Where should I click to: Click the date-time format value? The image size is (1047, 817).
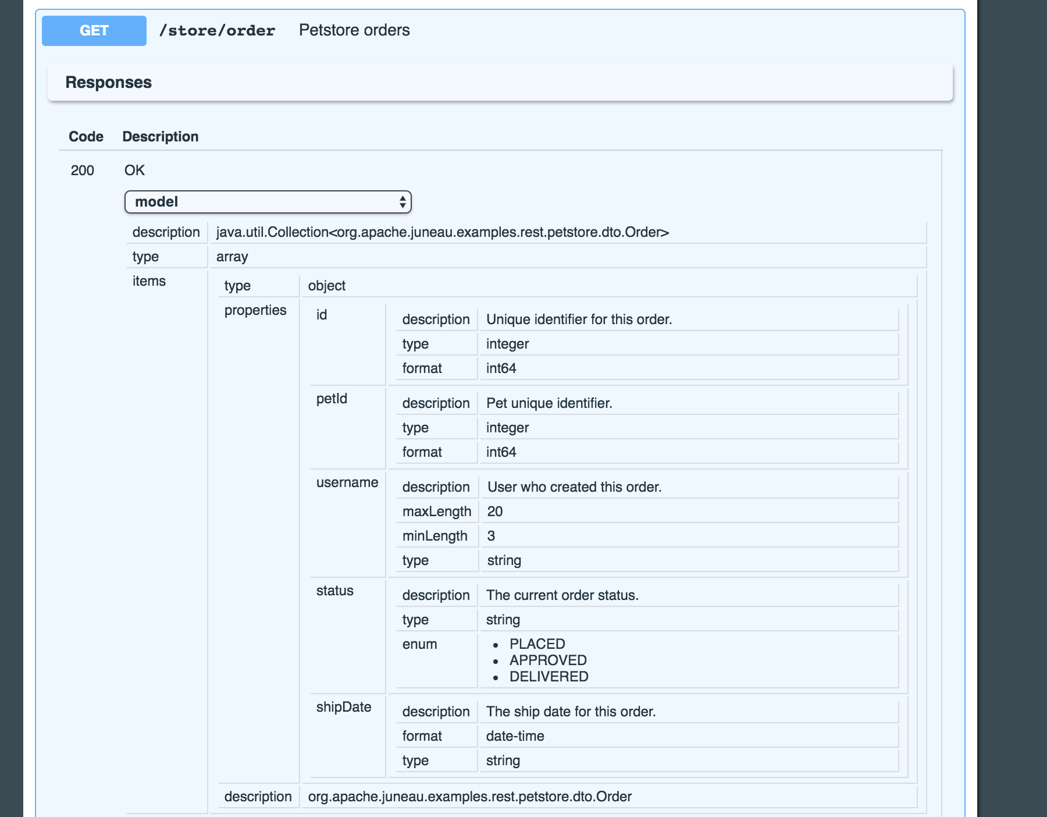pos(514,736)
